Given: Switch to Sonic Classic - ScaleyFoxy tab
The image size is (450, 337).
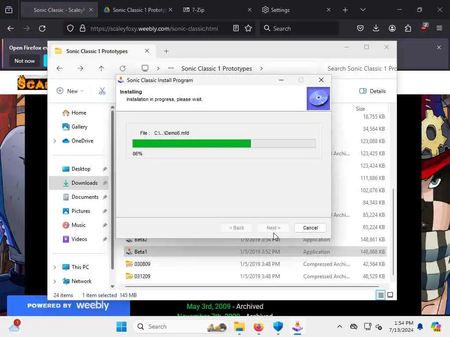Looking at the screenshot, I should point(59,10).
